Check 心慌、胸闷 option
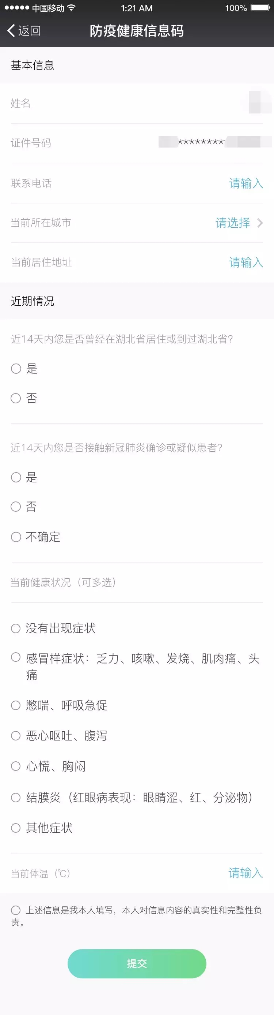The width and height of the screenshot is (274, 1015). 16,766
